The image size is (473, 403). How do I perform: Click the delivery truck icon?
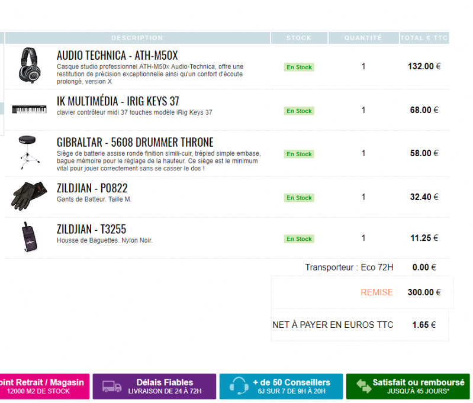pyautogui.click(x=112, y=386)
